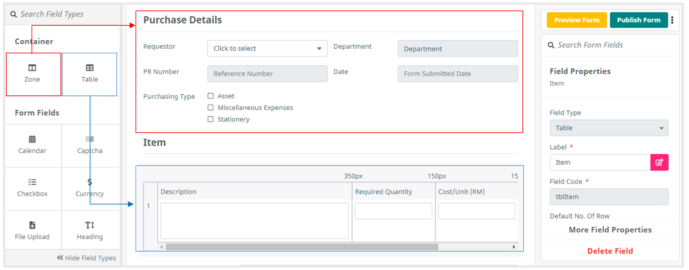Add a Heading form field
This screenshot has width=689, height=270.
pos(90,230)
